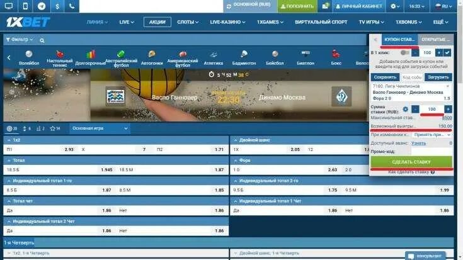463x260 pixels.
Task: Collapse Тотал чет section
Action: (116, 201)
